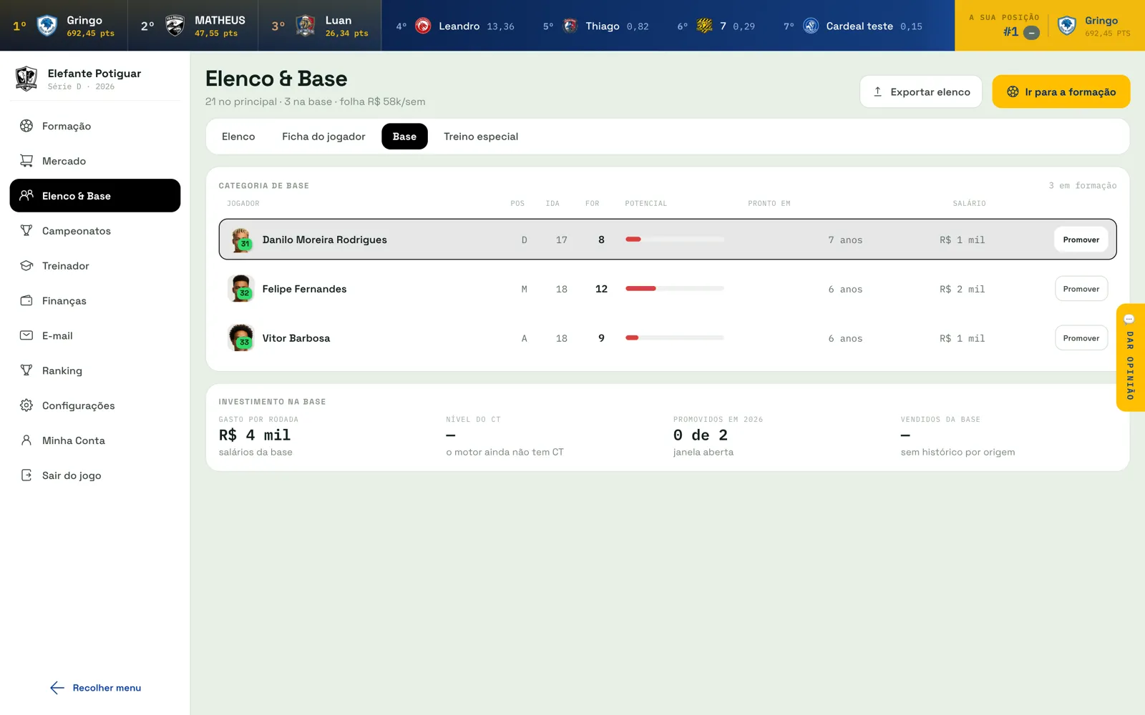
Task: Select the Sair do jogo exit icon
Action: pos(26,475)
